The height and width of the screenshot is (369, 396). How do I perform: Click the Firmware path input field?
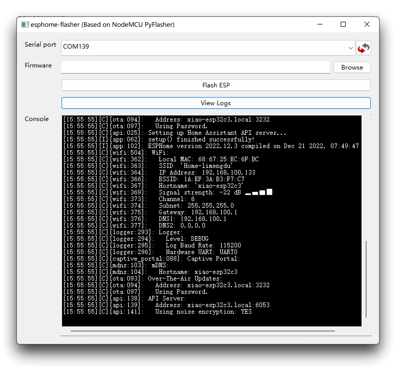pyautogui.click(x=195, y=68)
